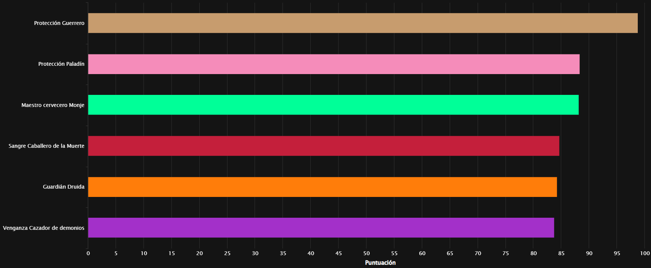Click the 85 tick label on the x-axis

coord(561,253)
